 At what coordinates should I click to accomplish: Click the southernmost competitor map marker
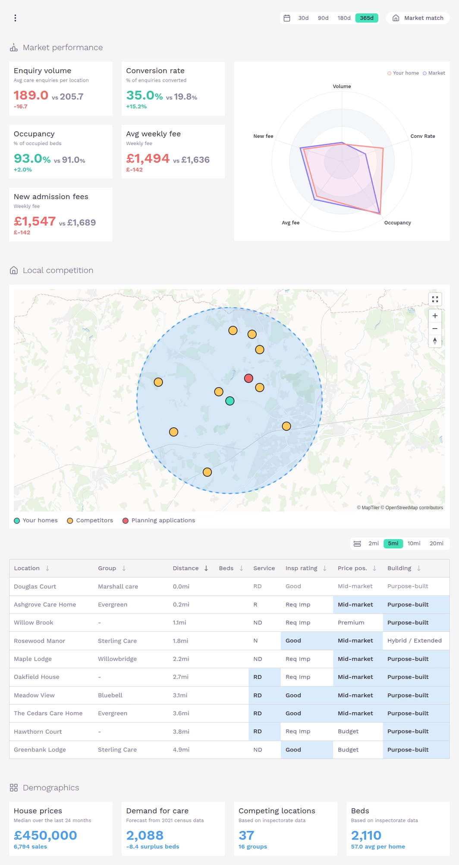[x=207, y=472]
